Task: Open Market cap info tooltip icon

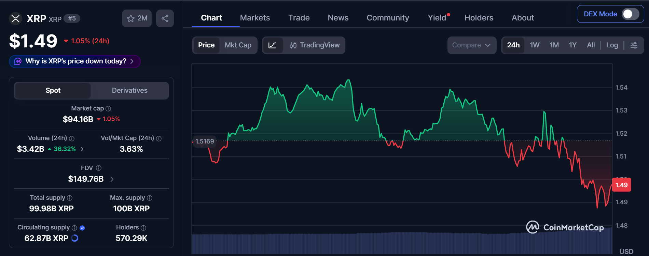Action: click(108, 108)
